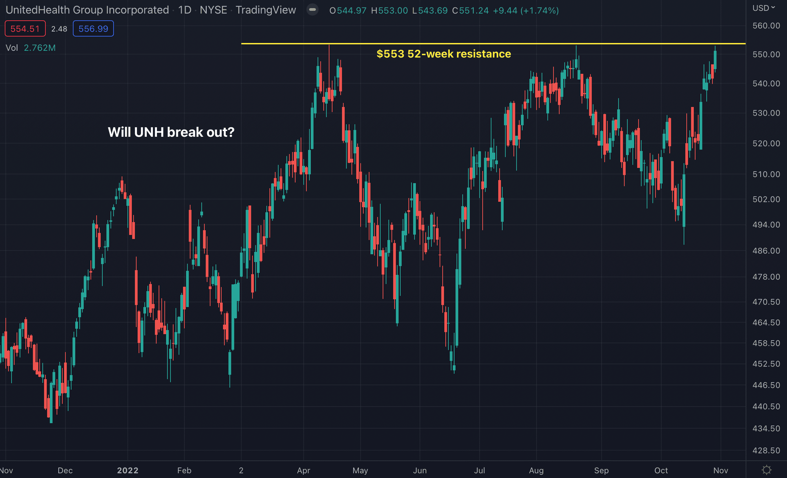This screenshot has height=478, width=787.
Task: Click the Aug label on time axis
Action: (x=536, y=470)
